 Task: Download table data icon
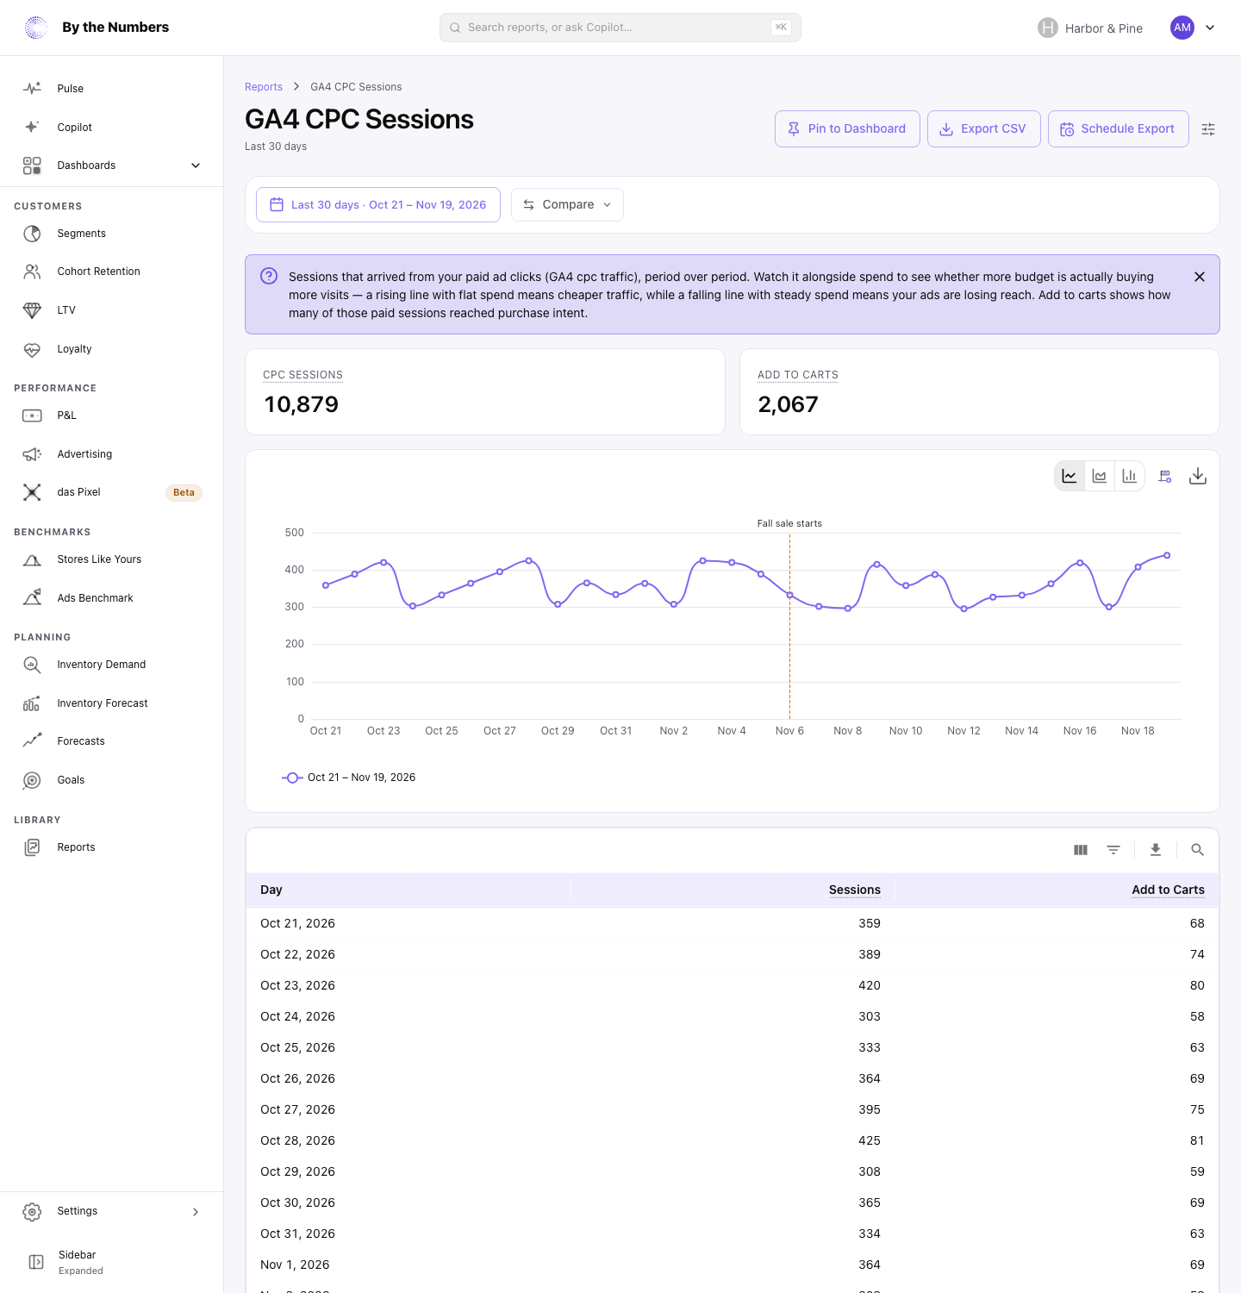point(1156,850)
